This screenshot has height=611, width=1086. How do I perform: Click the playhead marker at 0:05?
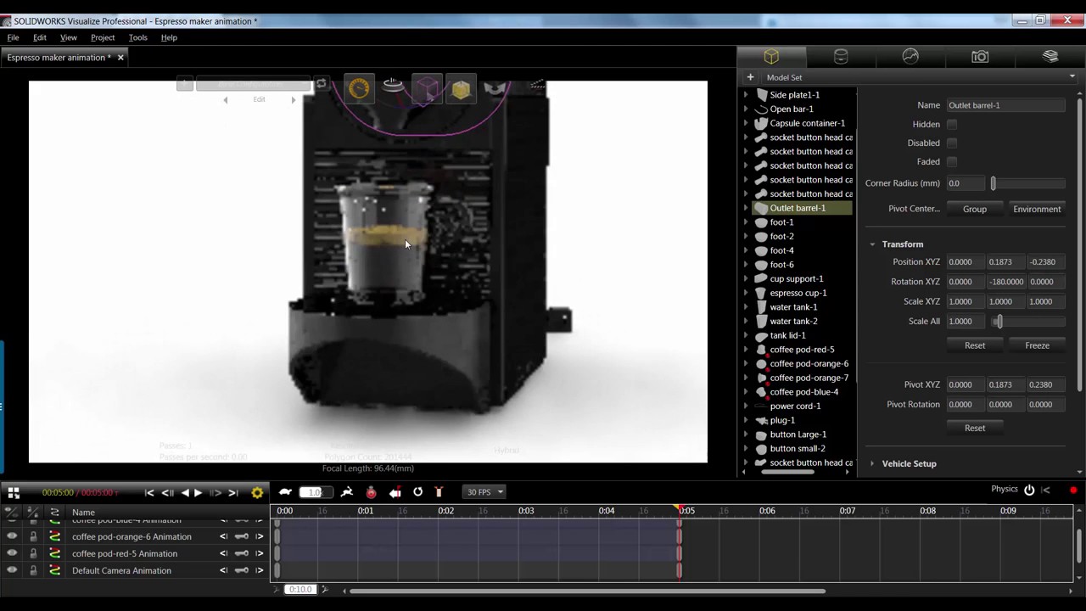tap(679, 509)
